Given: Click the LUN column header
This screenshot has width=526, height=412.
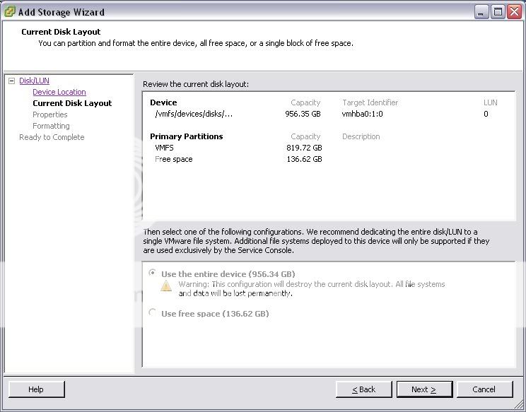Looking at the screenshot, I should click(x=491, y=102).
